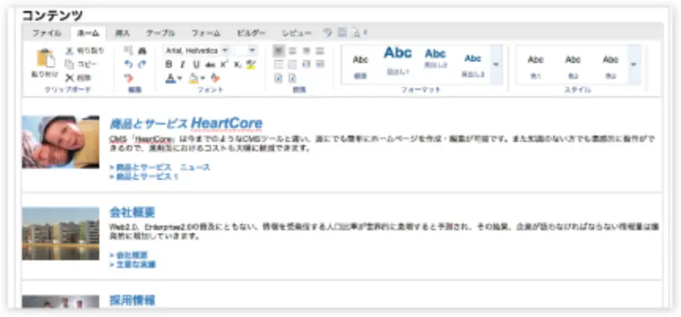Click the copy (コピー) icon
681x317 pixels.
[x=69, y=64]
